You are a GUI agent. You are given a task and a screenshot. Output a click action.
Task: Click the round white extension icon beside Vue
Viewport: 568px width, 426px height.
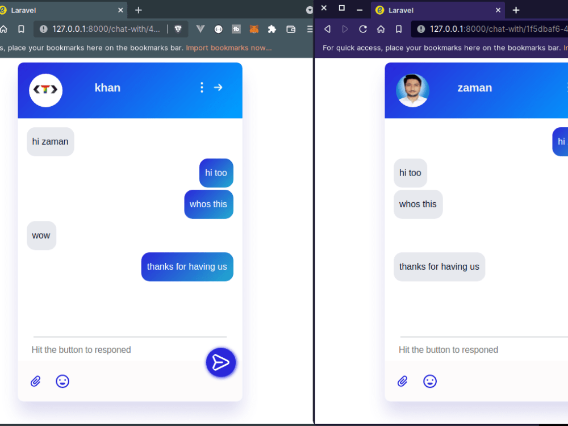click(219, 29)
